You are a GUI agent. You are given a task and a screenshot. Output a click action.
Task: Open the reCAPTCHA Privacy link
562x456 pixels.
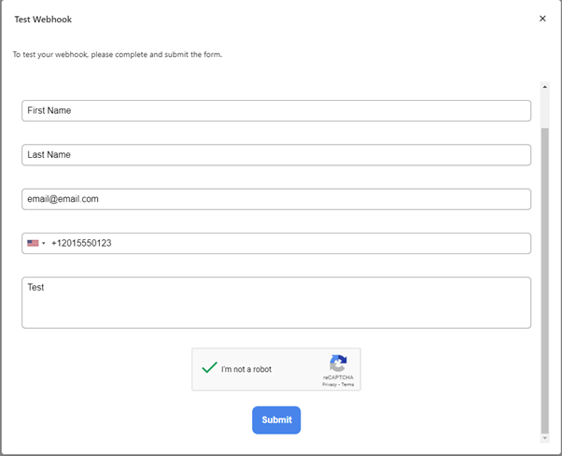330,385
